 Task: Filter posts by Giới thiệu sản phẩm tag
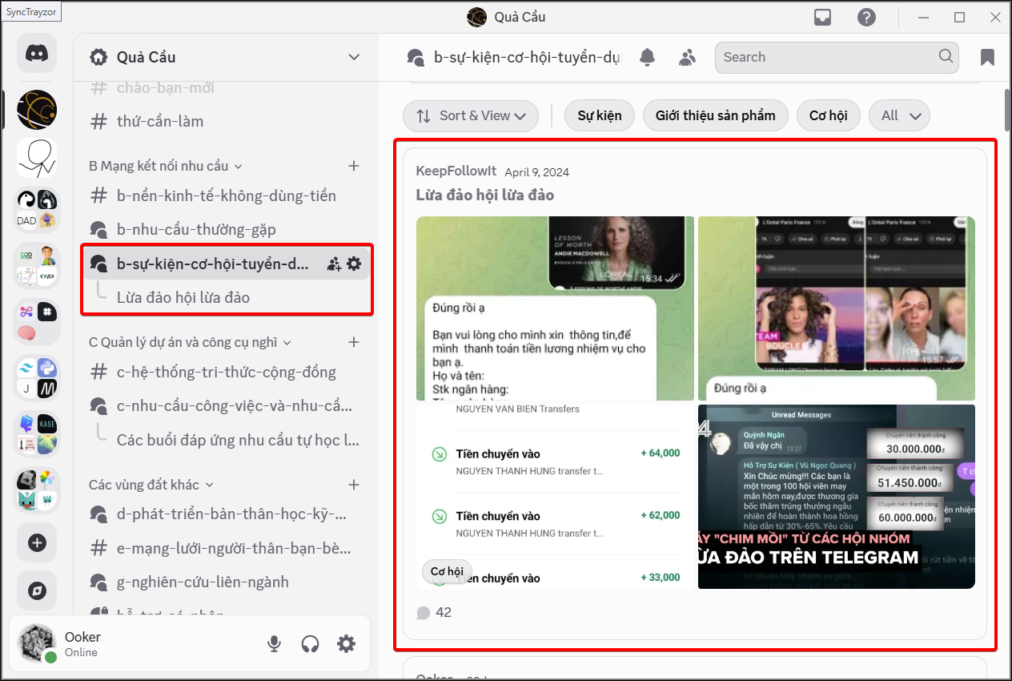716,115
